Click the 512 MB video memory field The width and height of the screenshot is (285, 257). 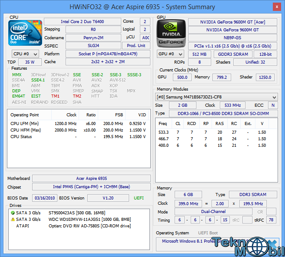pos(199,54)
